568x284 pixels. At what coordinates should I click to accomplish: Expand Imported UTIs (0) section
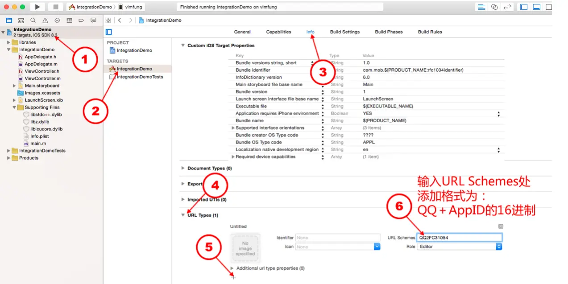click(182, 200)
